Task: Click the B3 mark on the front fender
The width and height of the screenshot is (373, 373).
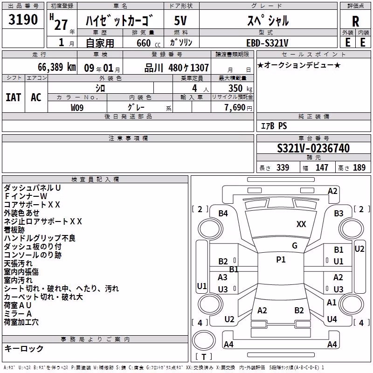Action: pos(338,214)
